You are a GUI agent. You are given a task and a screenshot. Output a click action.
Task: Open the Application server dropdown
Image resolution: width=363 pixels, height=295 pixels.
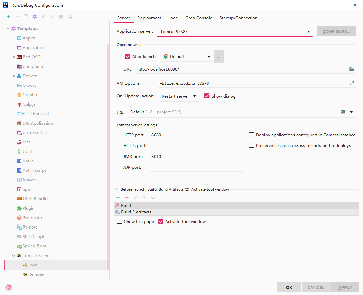(x=235, y=31)
